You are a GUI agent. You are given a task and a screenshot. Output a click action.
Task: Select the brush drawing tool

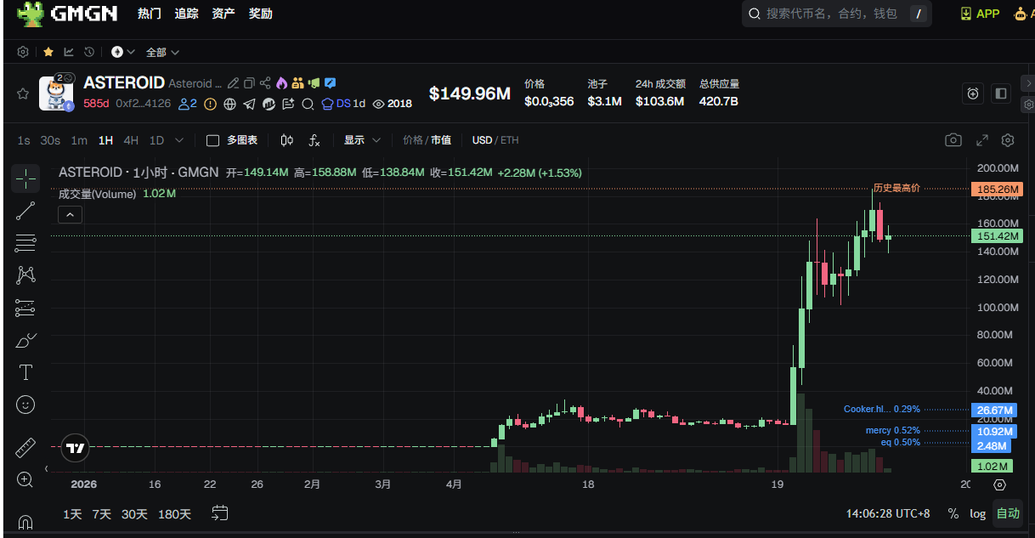click(25, 341)
